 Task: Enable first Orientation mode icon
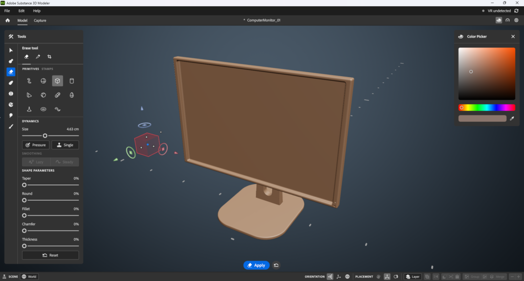tap(330, 277)
